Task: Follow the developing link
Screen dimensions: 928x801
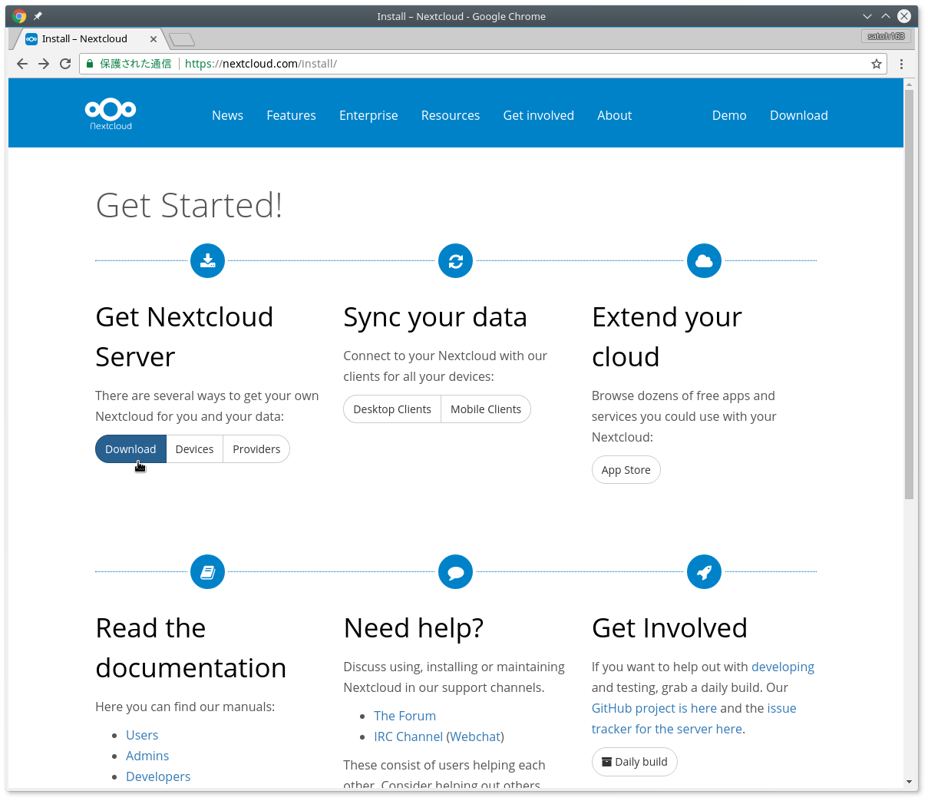Action: point(783,667)
